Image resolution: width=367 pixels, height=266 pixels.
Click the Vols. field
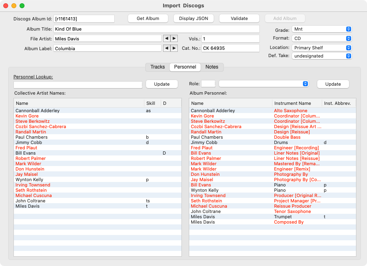pyautogui.click(x=230, y=39)
